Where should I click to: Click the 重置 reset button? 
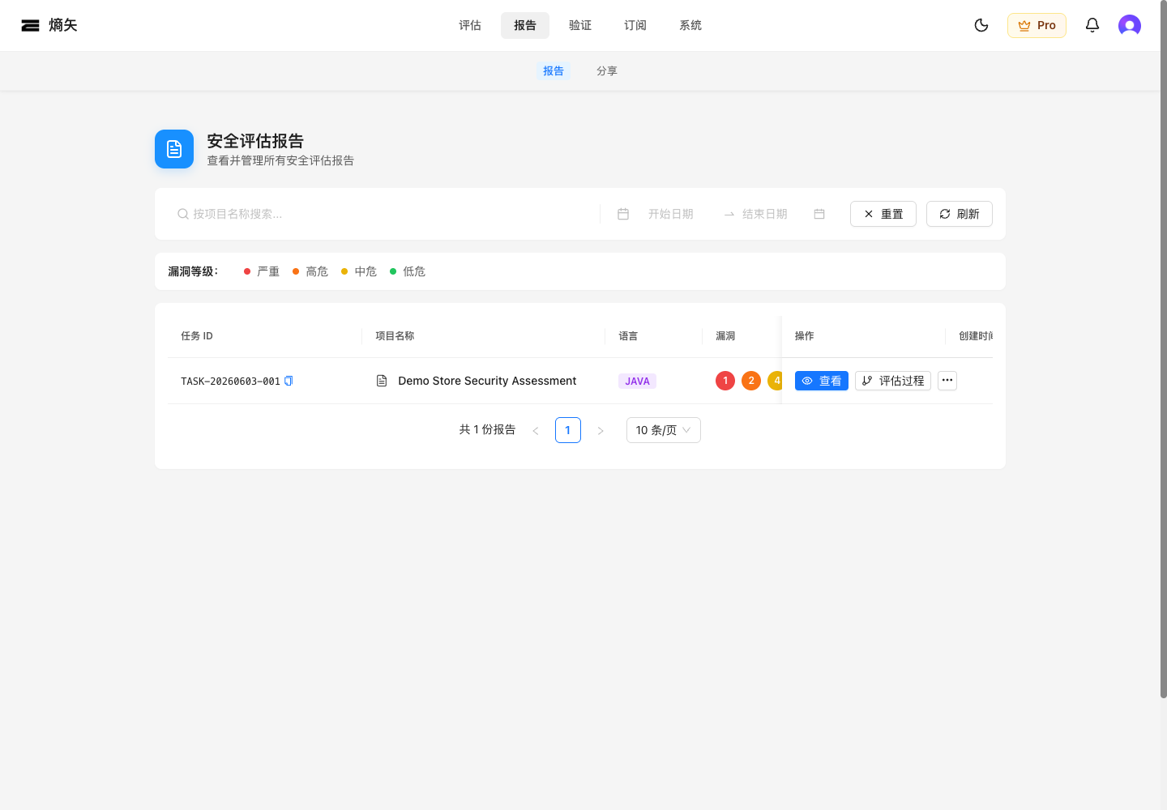pyautogui.click(x=883, y=214)
